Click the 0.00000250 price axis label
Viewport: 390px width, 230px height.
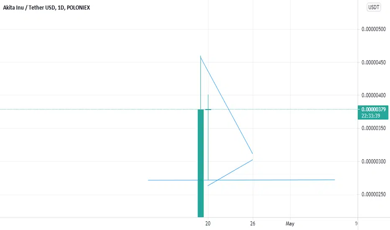(x=373, y=194)
